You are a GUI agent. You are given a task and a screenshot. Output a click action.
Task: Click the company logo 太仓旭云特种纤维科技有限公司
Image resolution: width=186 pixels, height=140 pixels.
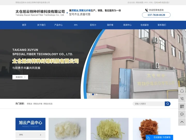(40, 13)
